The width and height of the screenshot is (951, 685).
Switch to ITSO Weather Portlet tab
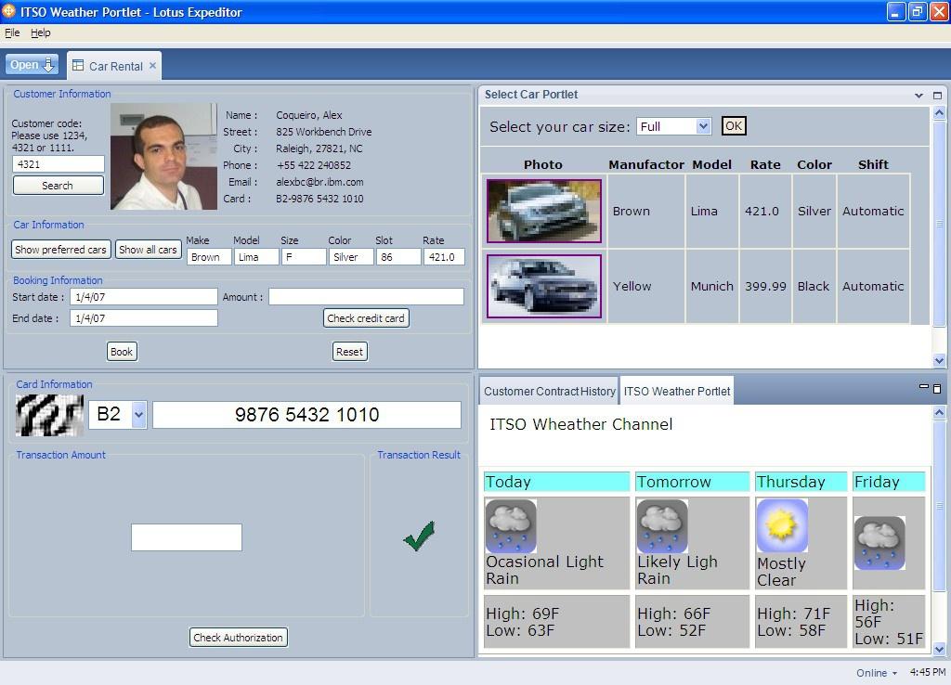coord(677,392)
